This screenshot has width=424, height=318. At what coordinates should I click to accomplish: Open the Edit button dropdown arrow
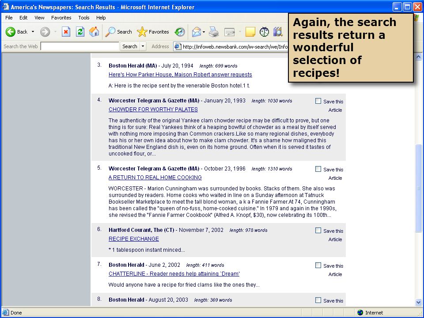coord(240,32)
